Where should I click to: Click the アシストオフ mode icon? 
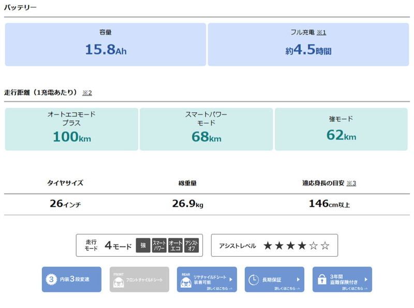[x=191, y=246]
